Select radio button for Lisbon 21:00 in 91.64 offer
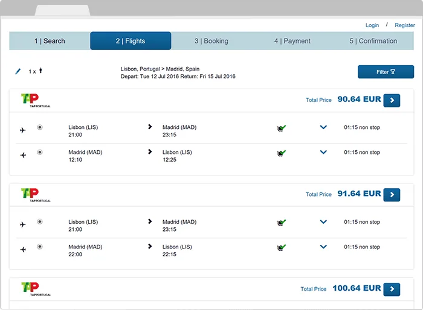This screenshot has height=310, width=423. (x=40, y=222)
